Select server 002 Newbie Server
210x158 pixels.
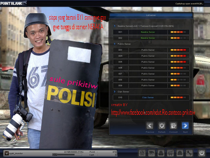(x=151, y=38)
